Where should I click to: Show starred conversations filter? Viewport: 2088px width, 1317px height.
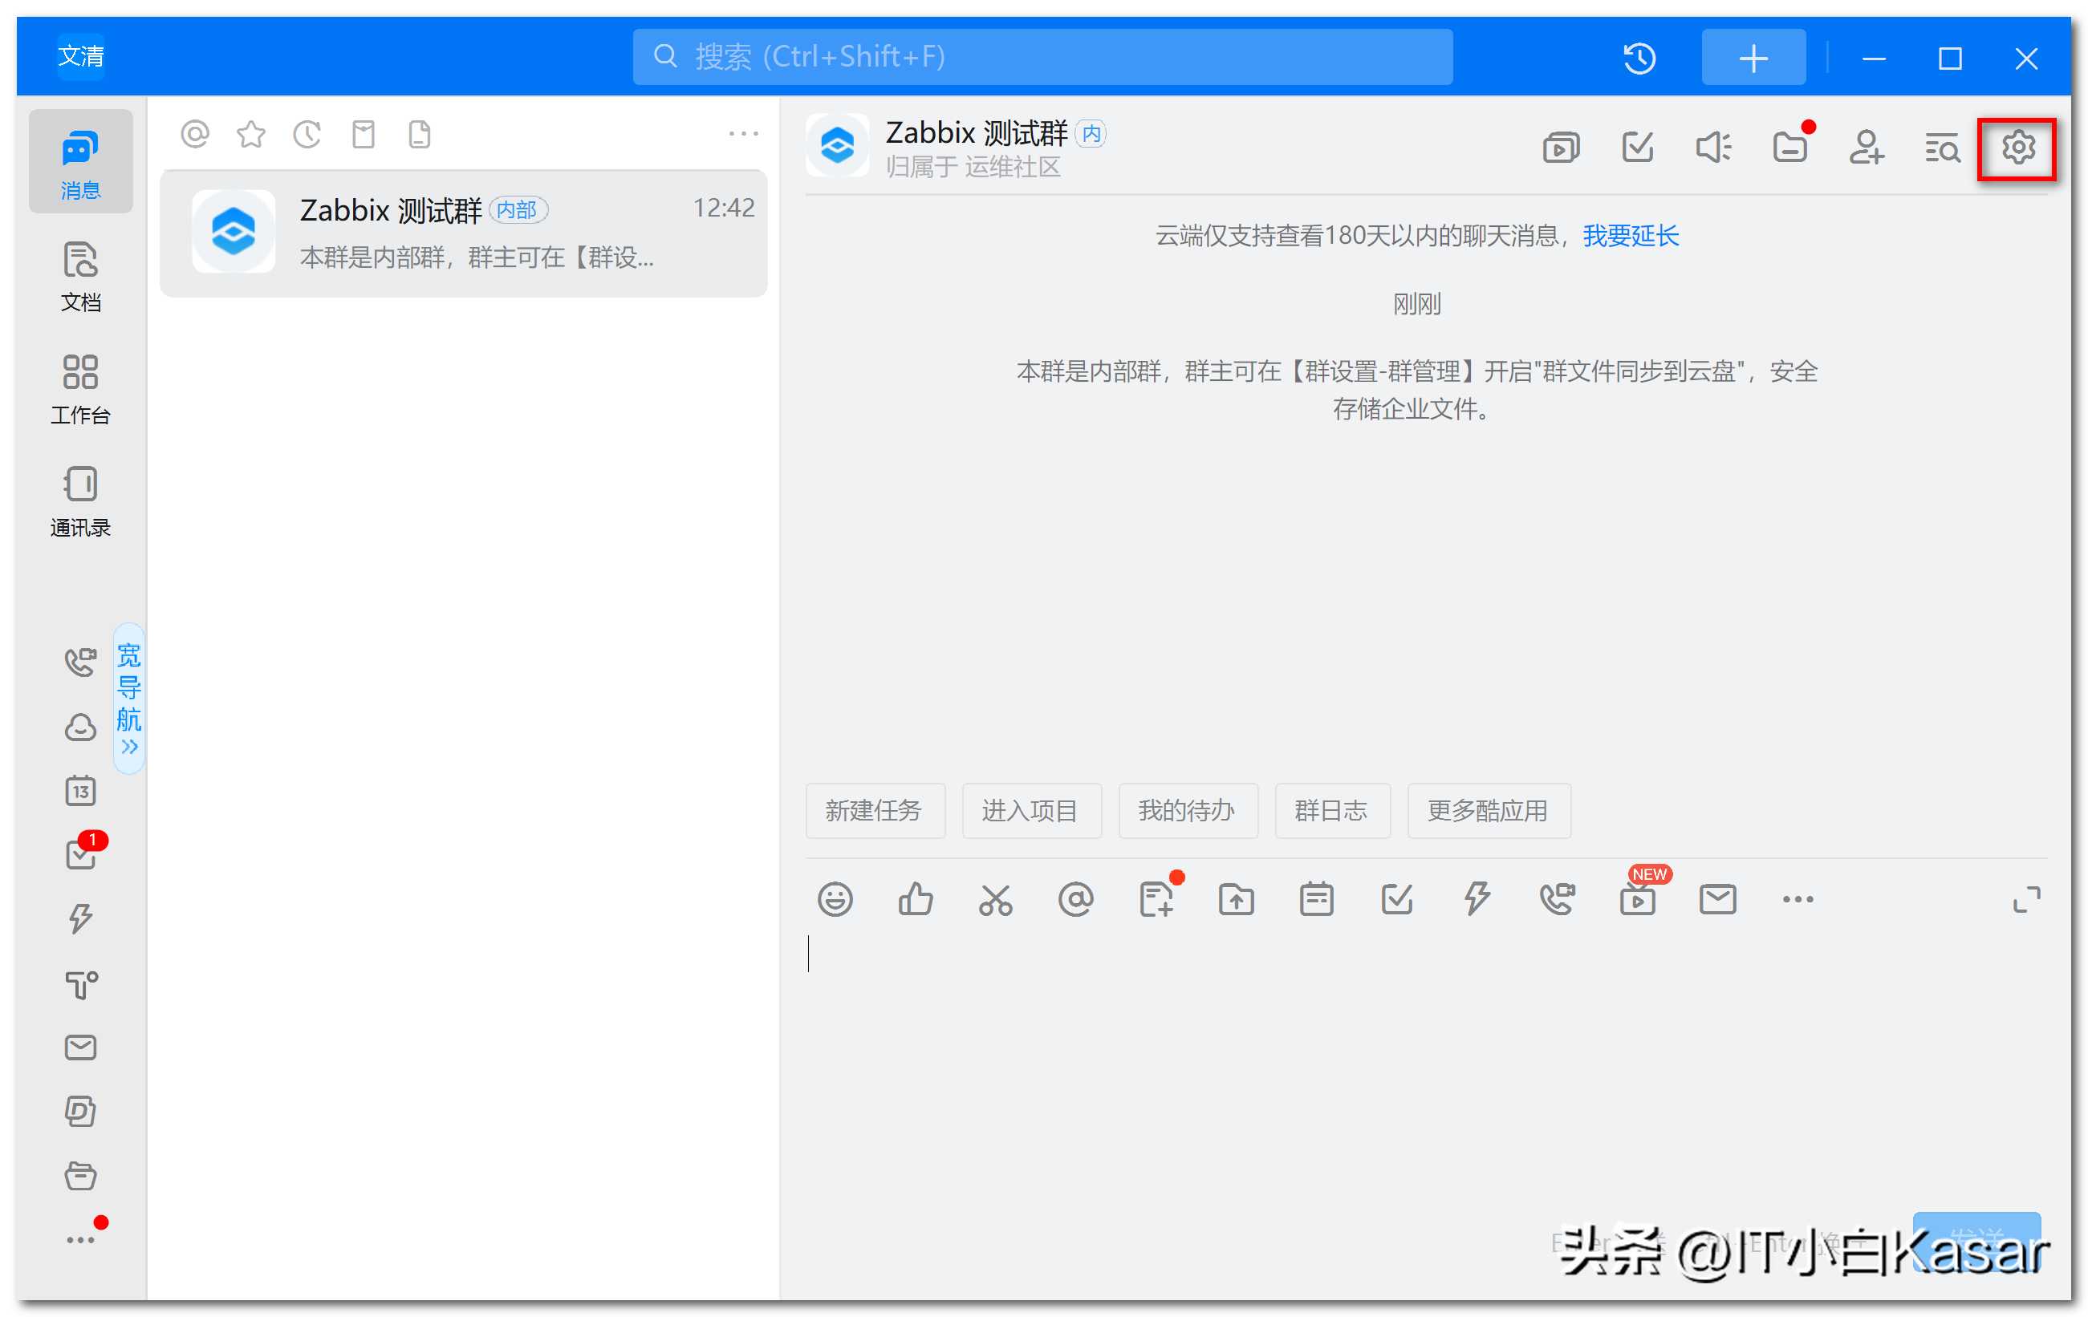[251, 134]
